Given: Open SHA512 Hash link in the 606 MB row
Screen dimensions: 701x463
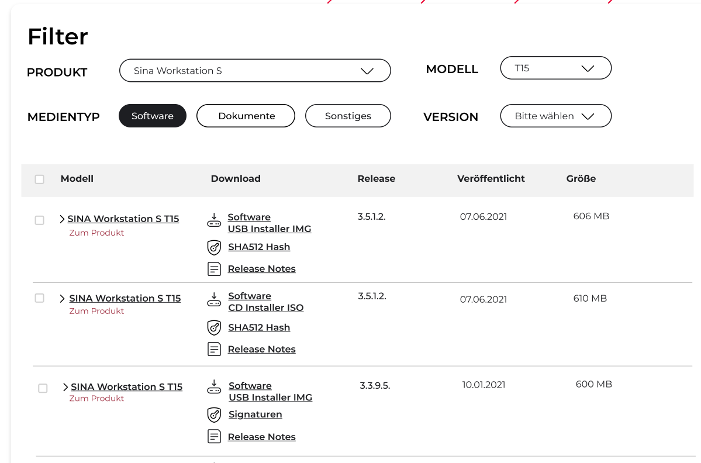Looking at the screenshot, I should coord(259,247).
